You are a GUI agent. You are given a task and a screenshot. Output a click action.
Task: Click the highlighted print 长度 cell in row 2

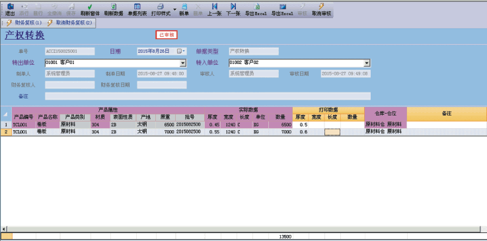coord(332,132)
